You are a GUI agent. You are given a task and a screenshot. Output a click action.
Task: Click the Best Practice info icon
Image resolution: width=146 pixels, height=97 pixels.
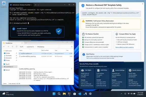84,55
